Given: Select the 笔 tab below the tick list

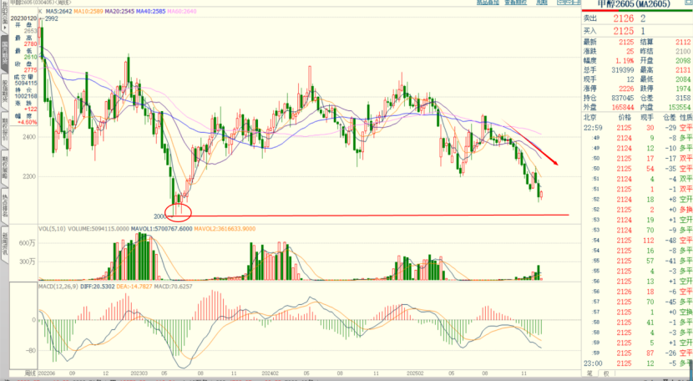Looking at the screenshot, I should (590, 374).
